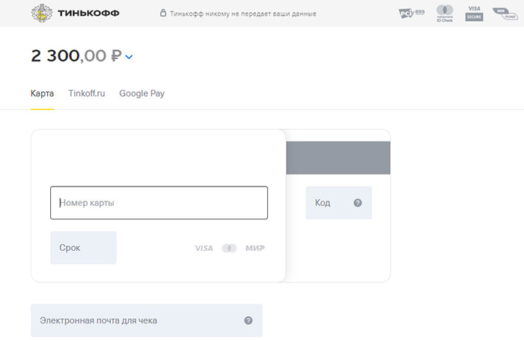
Task: Switch to the Google Pay tab
Action: [x=141, y=94]
